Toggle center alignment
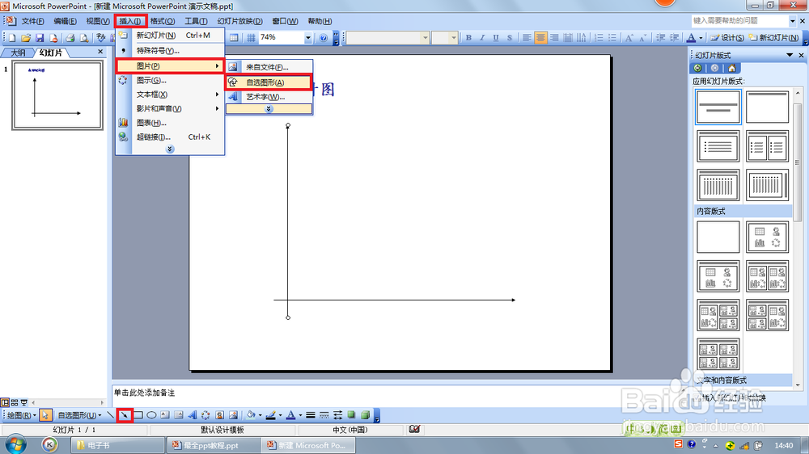This screenshot has height=454, width=809. [540, 38]
